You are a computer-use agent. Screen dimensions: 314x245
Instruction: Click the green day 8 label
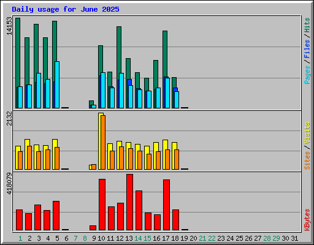click(85, 238)
